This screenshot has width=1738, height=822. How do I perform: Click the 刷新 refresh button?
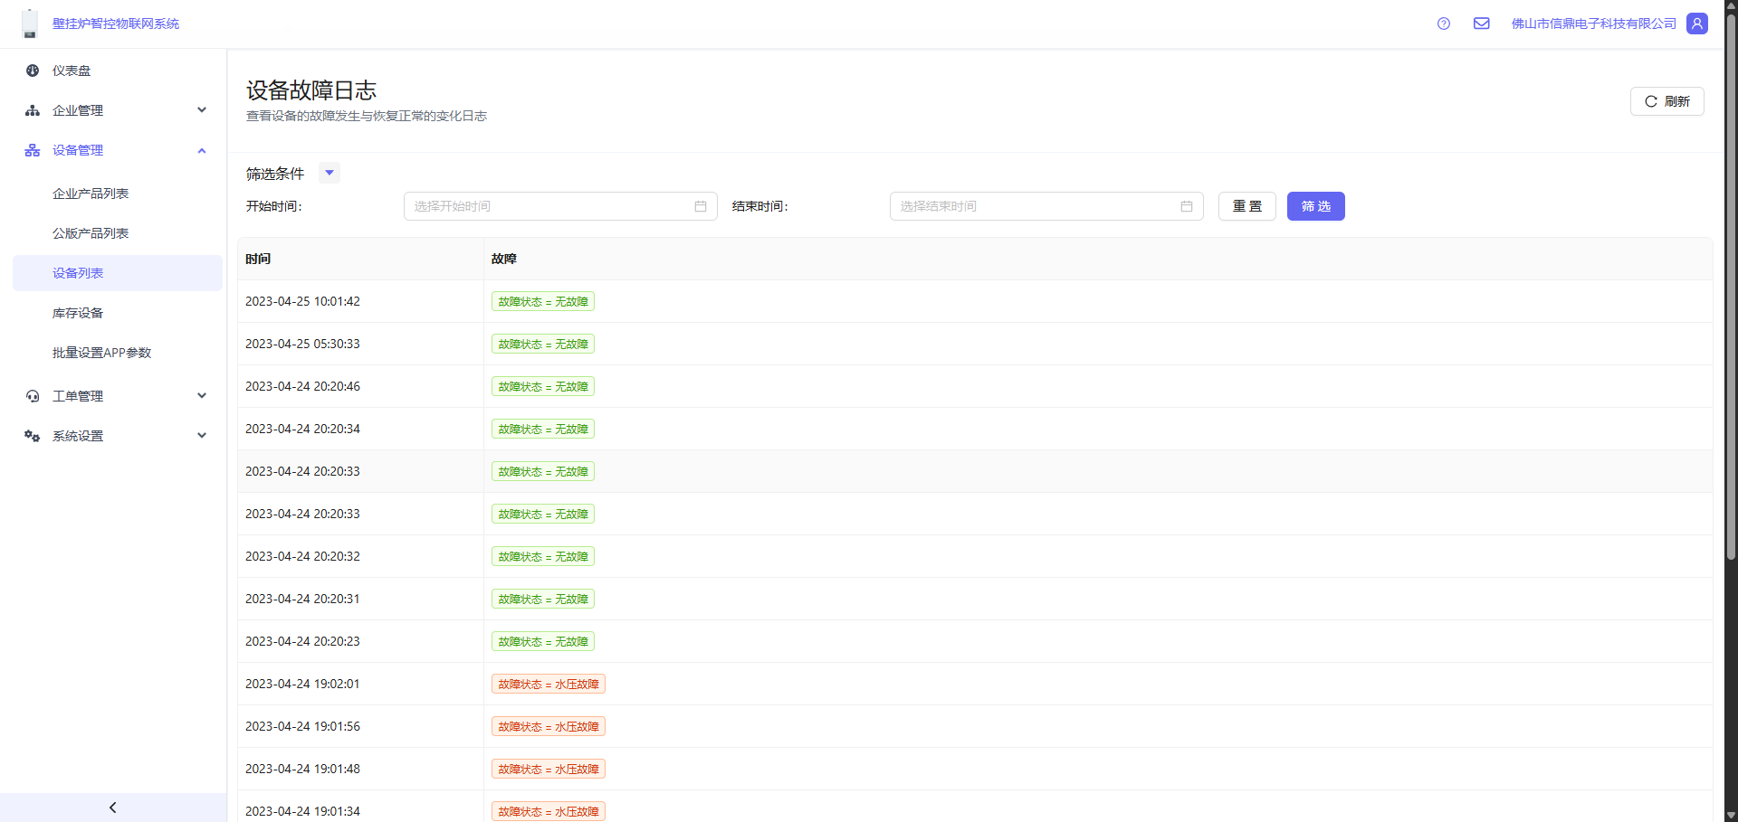pos(1666,101)
